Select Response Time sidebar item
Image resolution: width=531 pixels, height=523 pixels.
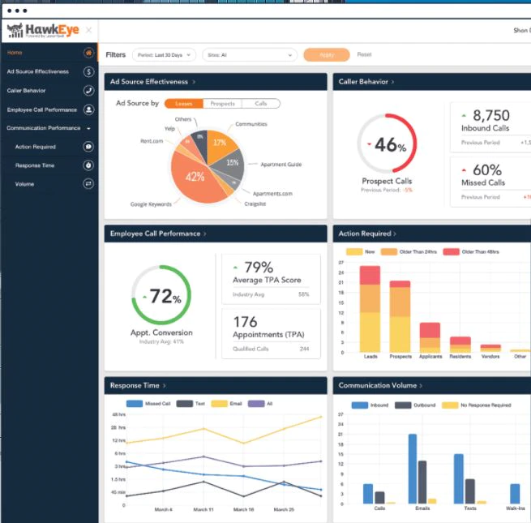pos(35,165)
